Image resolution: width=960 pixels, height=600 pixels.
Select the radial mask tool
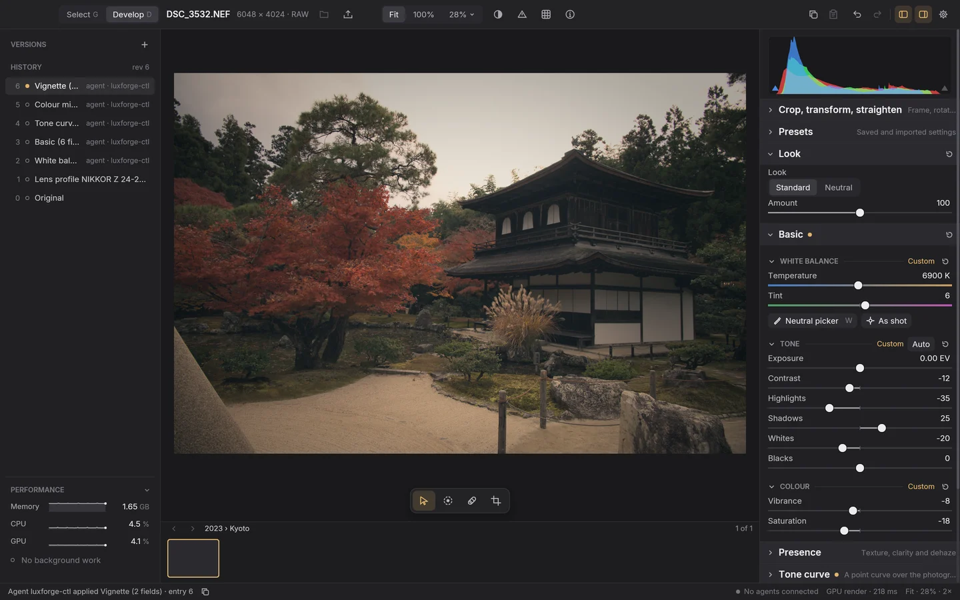point(448,501)
